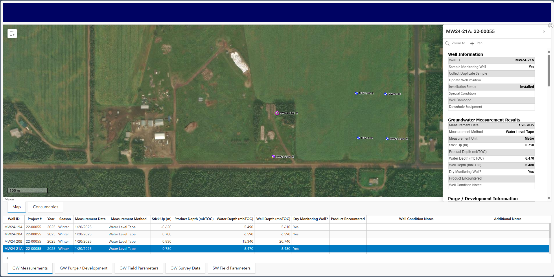This screenshot has height=277, width=554.
Task: Activate the rectangle select tool on map
Action: (12, 34)
